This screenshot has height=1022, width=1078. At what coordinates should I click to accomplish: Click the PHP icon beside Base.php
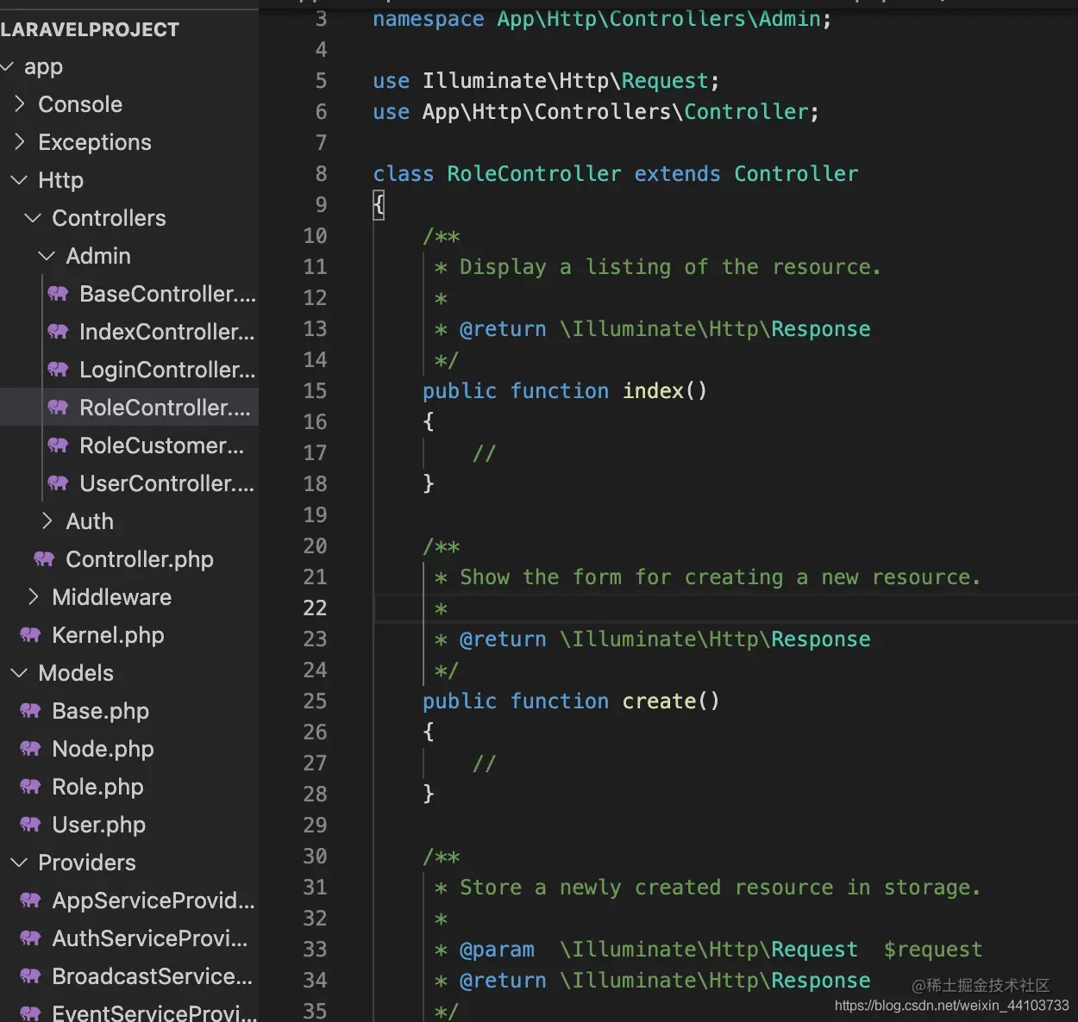[x=30, y=711]
